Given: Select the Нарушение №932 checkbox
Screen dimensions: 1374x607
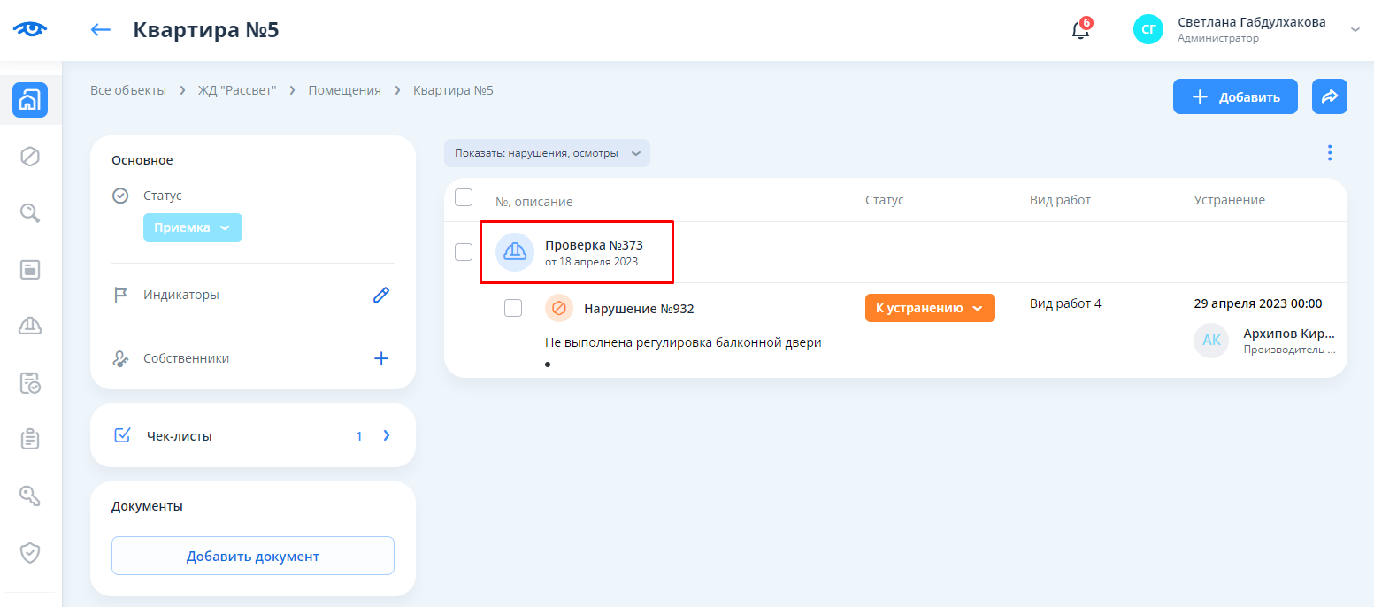Looking at the screenshot, I should pyautogui.click(x=513, y=308).
